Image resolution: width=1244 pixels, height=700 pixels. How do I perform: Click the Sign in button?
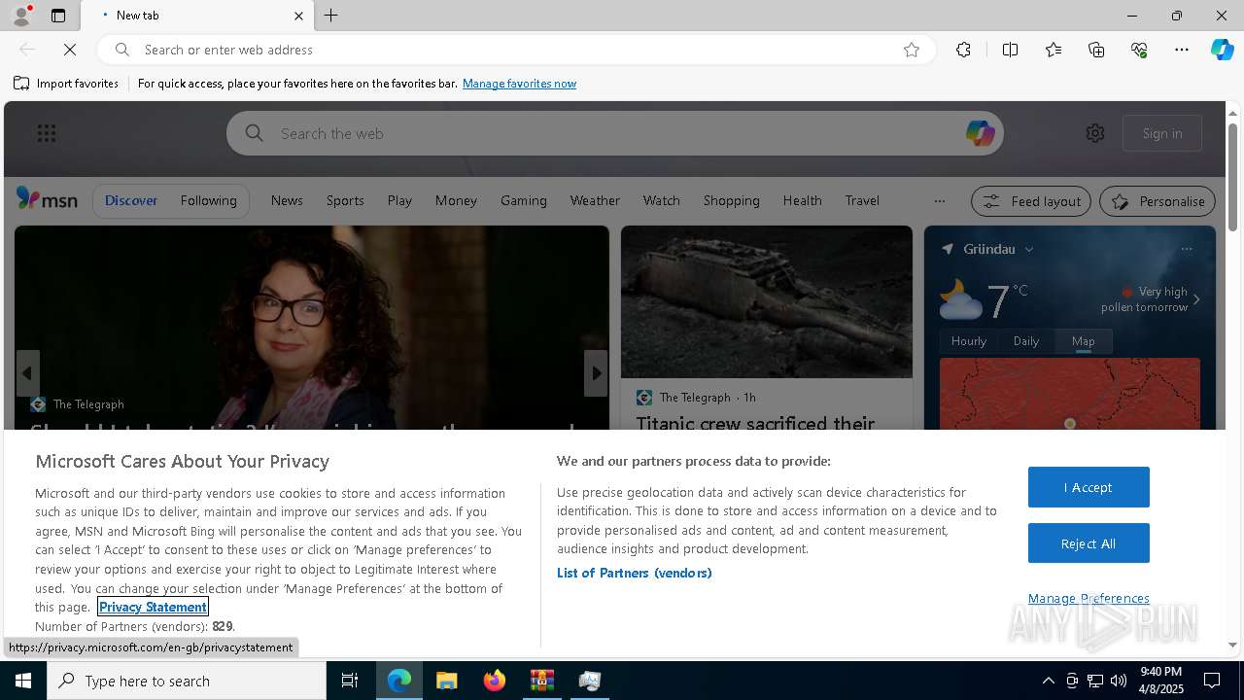click(x=1162, y=133)
